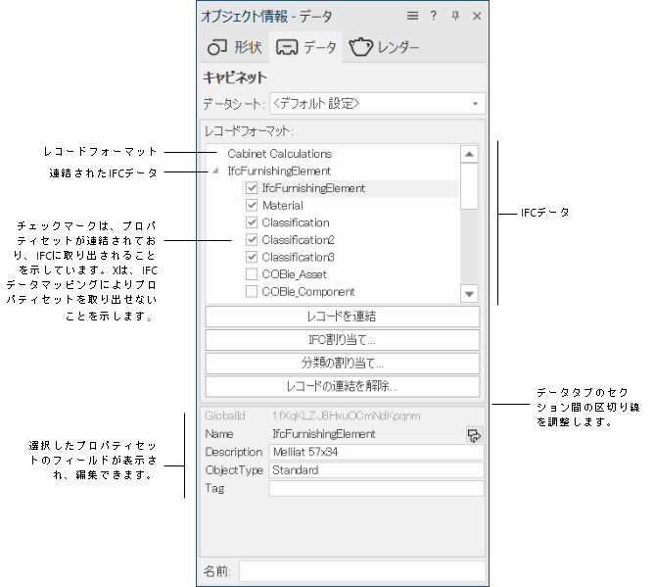
Task: Open the データシート dropdown
Action: 378,104
